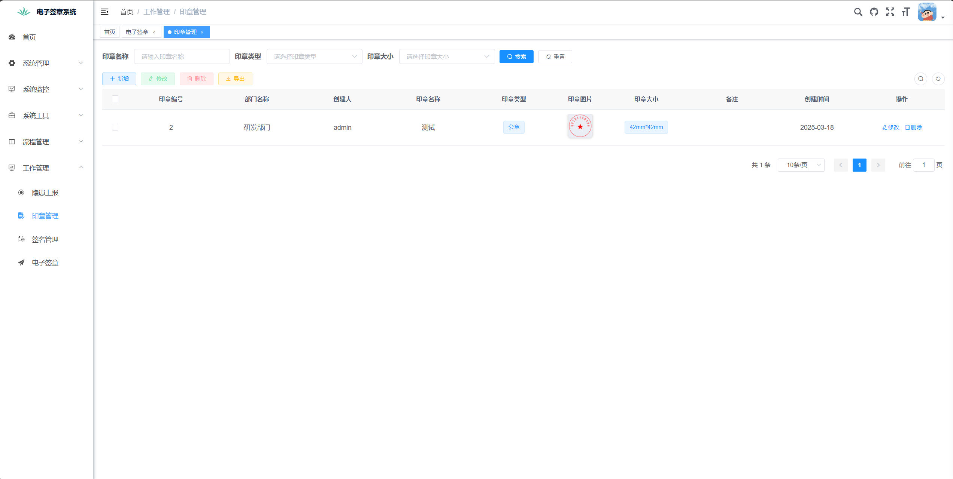Close the 电子签章 tab
The height and width of the screenshot is (479, 953).
[x=154, y=33]
